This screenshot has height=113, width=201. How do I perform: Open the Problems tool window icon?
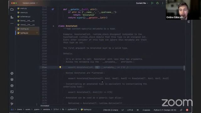click(x=12, y=98)
